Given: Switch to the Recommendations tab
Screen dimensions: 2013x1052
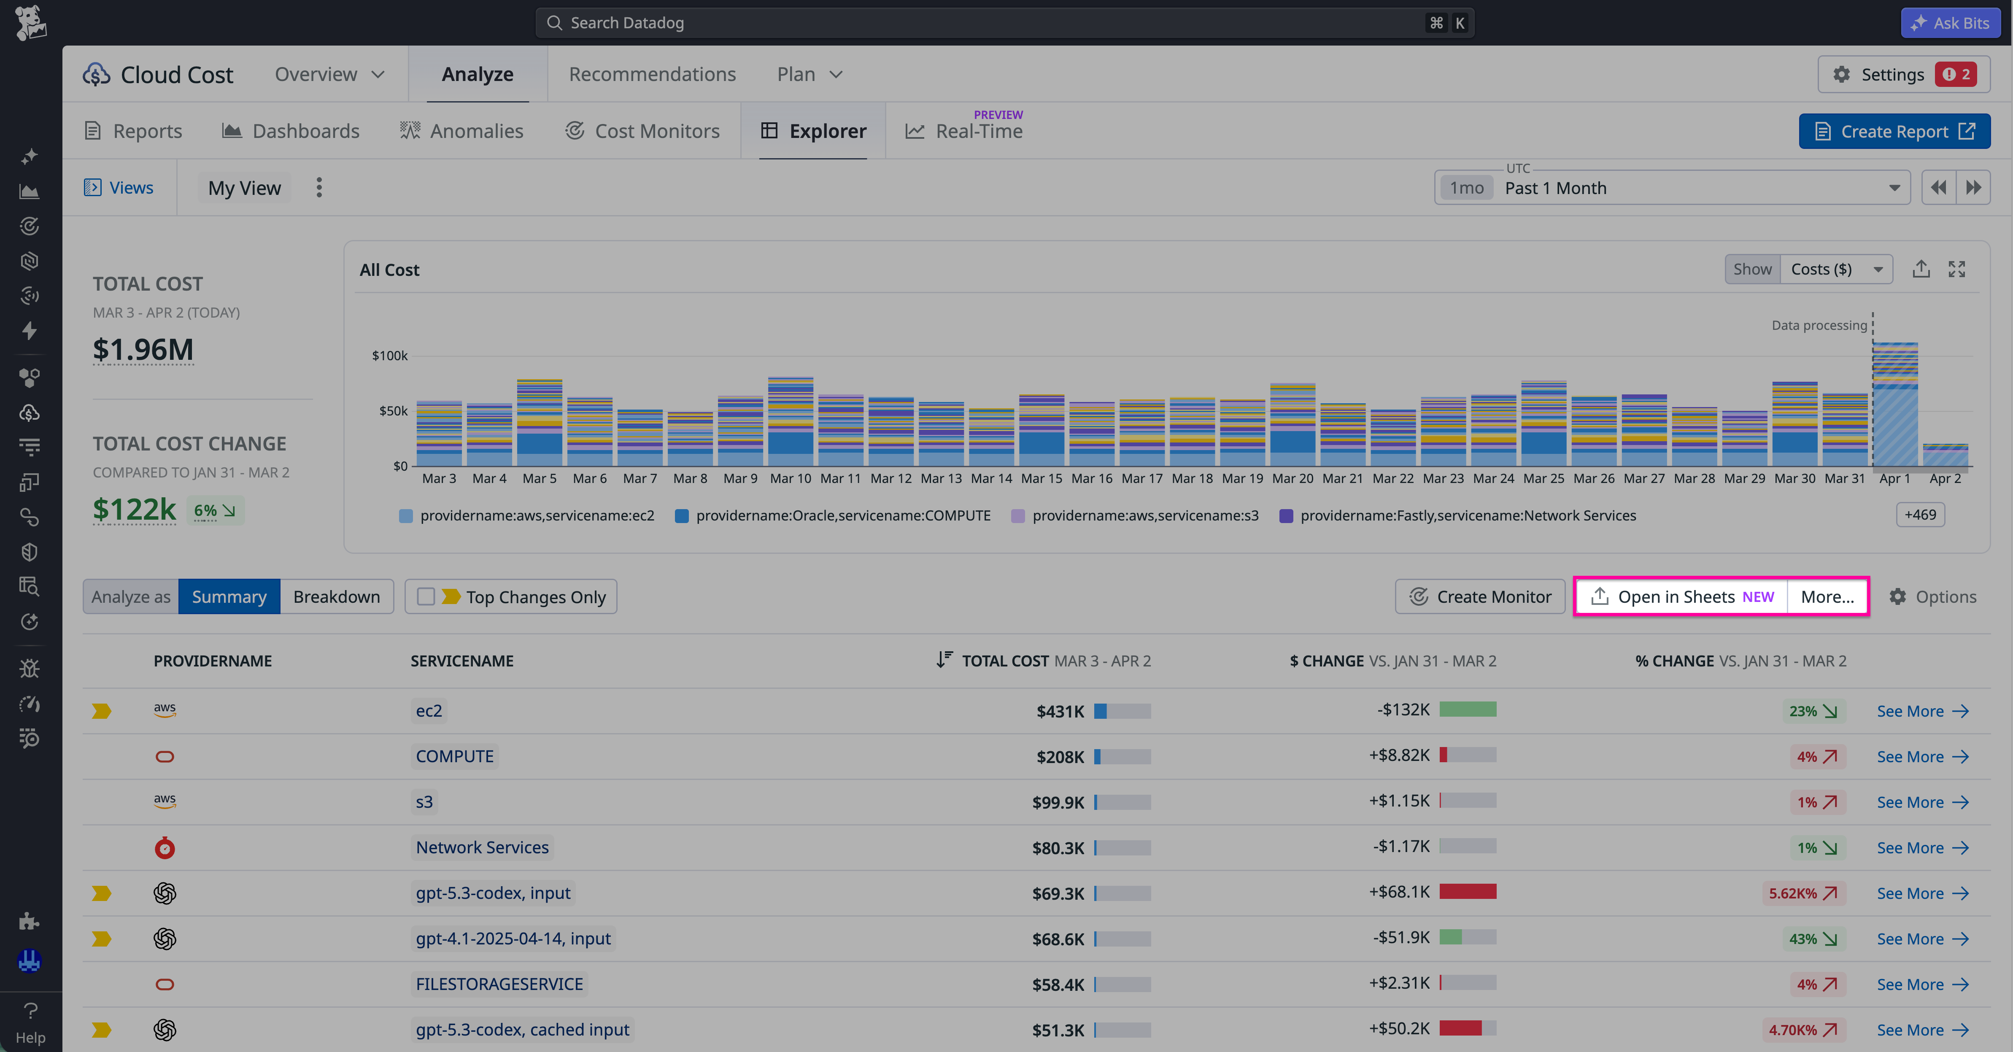Looking at the screenshot, I should pyautogui.click(x=652, y=74).
